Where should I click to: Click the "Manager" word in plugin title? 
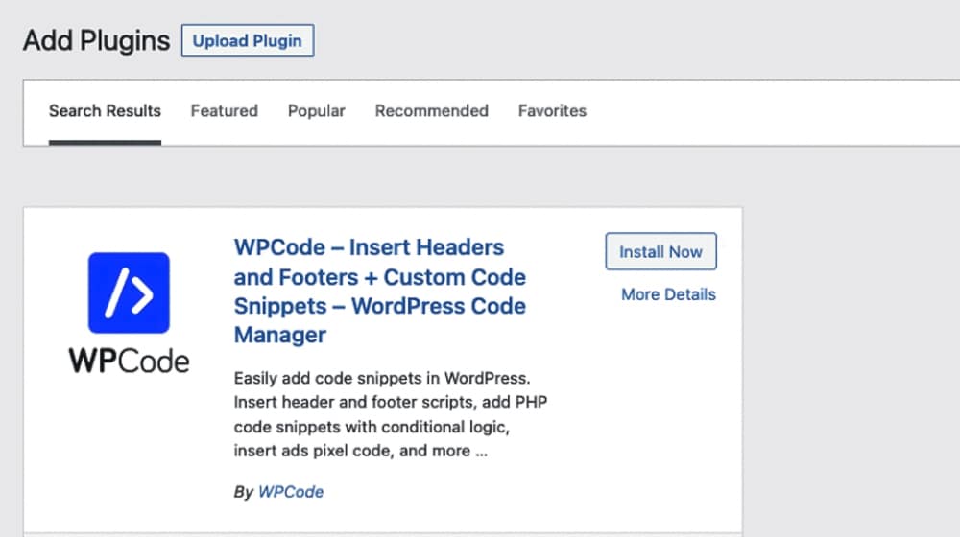(x=280, y=336)
